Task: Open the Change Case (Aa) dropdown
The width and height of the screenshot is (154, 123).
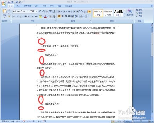Action: [x=36, y=16]
